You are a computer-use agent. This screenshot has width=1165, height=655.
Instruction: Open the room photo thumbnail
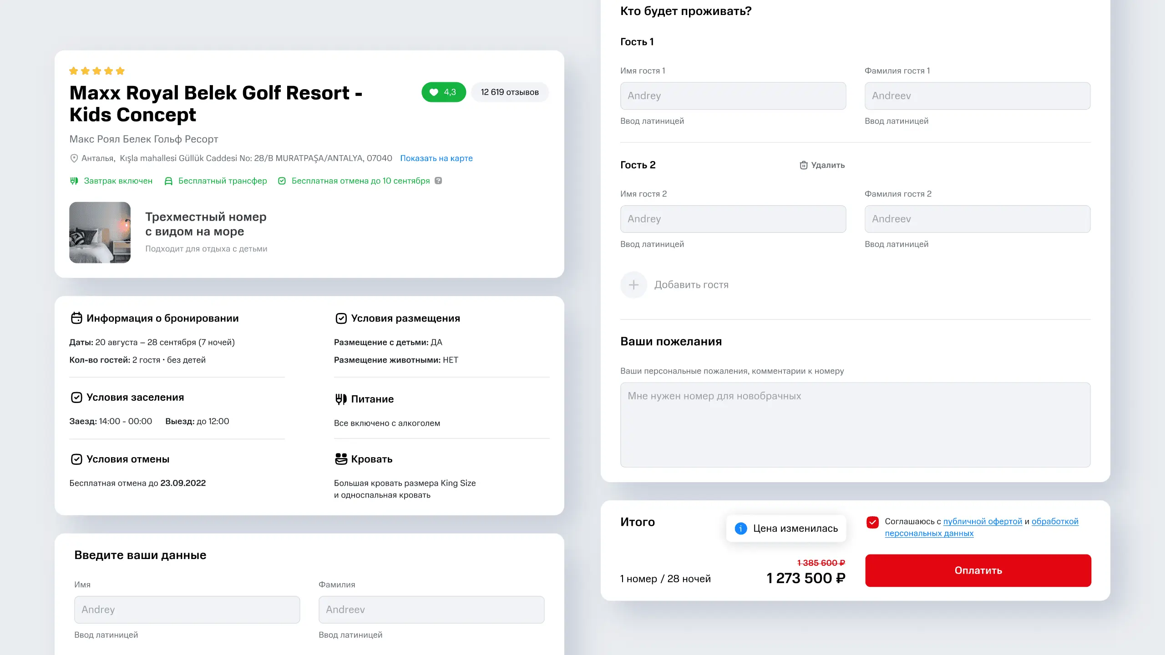coord(100,232)
